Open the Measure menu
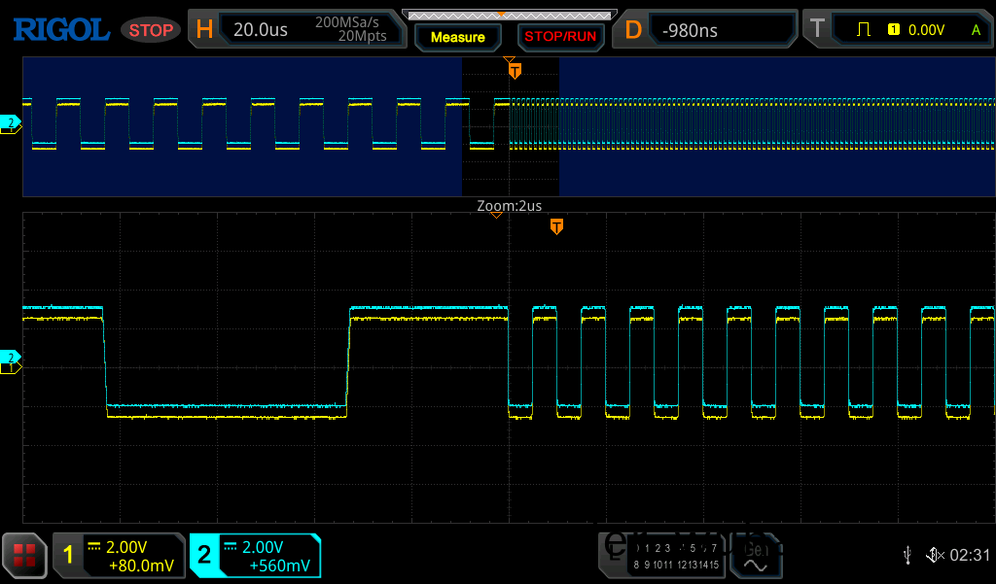The height and width of the screenshot is (584, 996). (457, 37)
